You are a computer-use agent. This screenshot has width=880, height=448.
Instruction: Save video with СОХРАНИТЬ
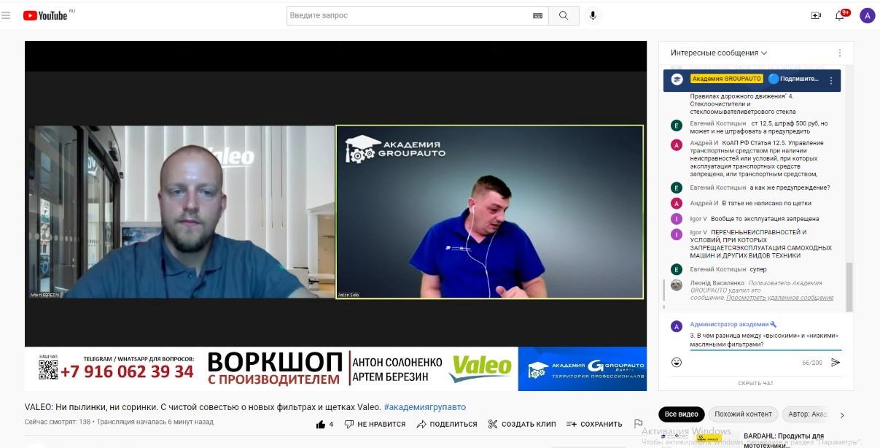(x=594, y=424)
